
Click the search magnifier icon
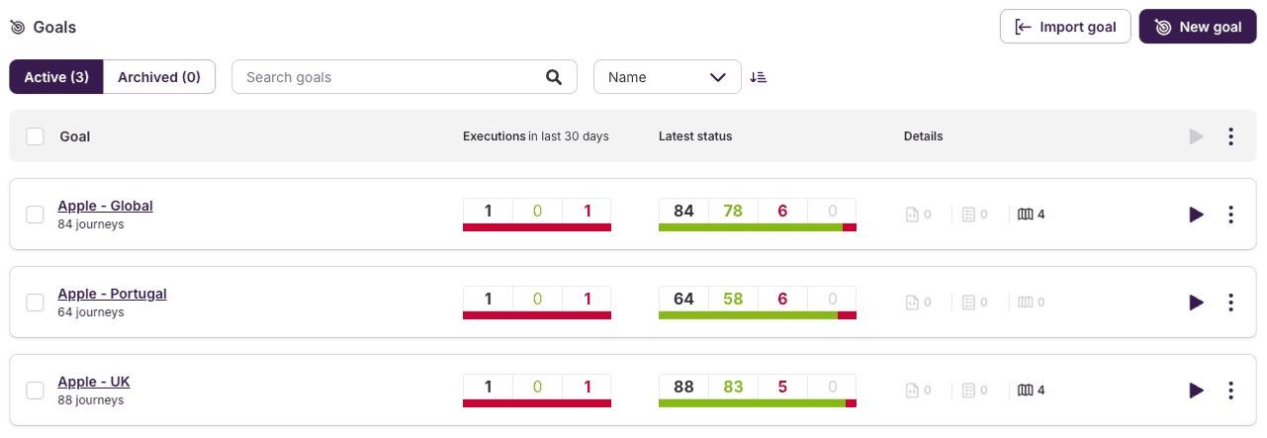coord(554,77)
